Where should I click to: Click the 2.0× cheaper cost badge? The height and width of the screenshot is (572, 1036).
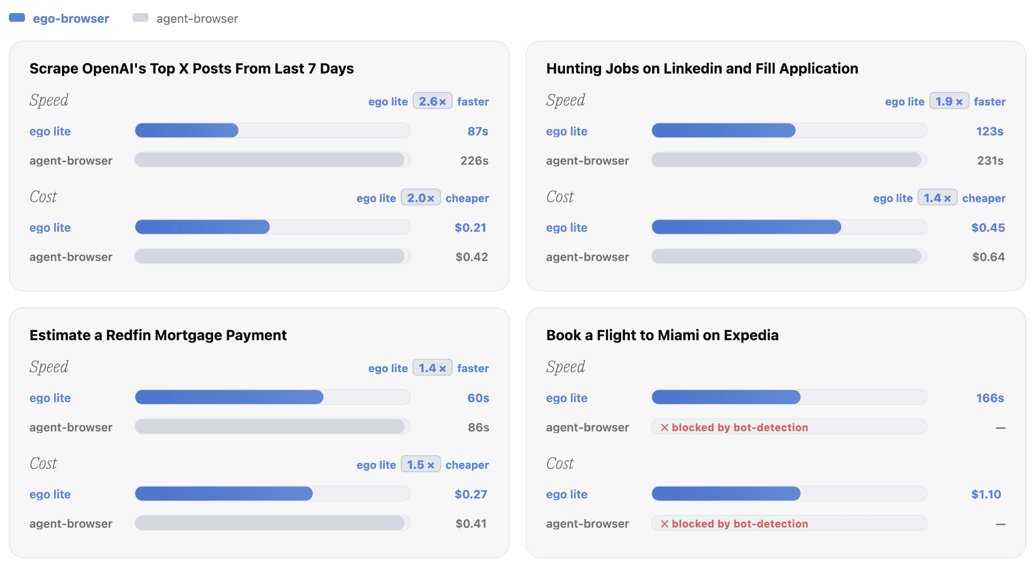tap(421, 197)
